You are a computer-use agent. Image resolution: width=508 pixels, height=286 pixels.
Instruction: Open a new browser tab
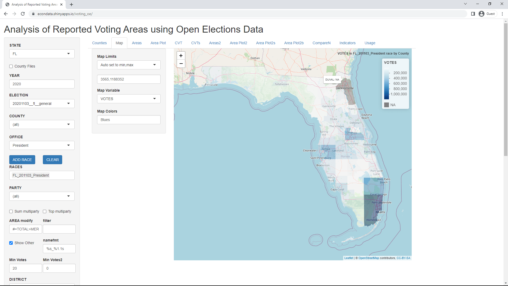[x=71, y=5]
